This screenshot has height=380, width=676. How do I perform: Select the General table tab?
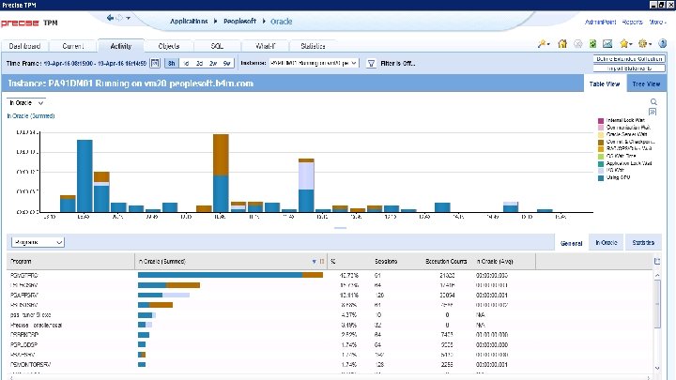[571, 243]
